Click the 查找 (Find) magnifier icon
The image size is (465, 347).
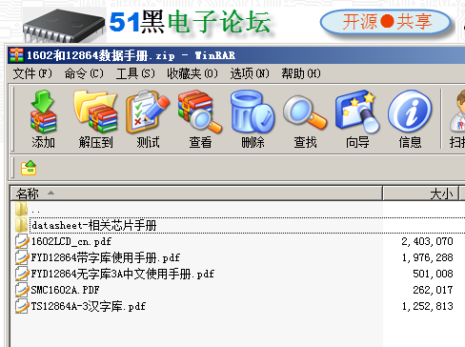(305, 112)
